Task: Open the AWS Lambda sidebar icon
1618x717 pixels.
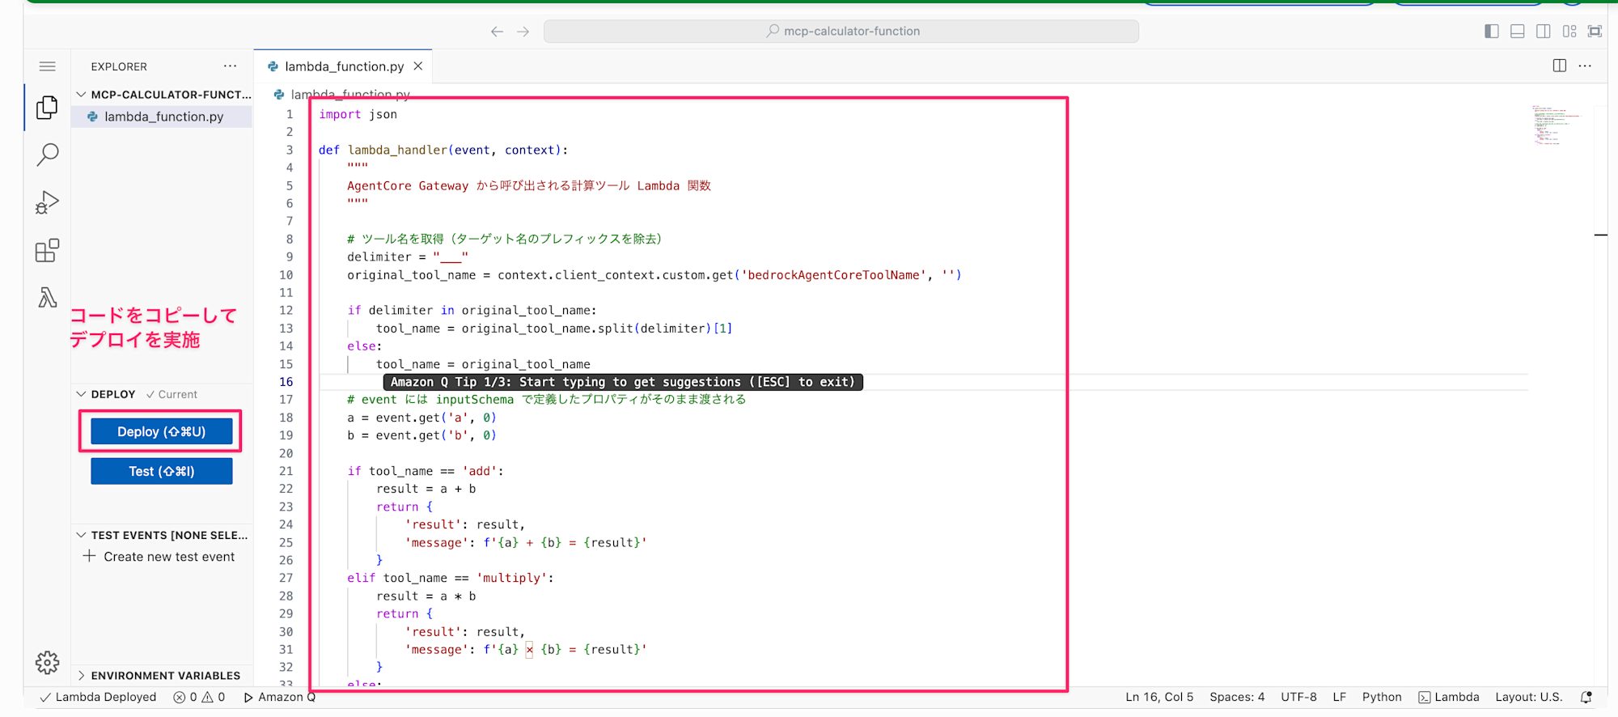Action: (x=47, y=298)
